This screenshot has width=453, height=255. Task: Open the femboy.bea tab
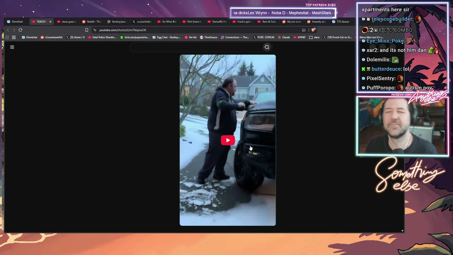pyautogui.click(x=117, y=22)
